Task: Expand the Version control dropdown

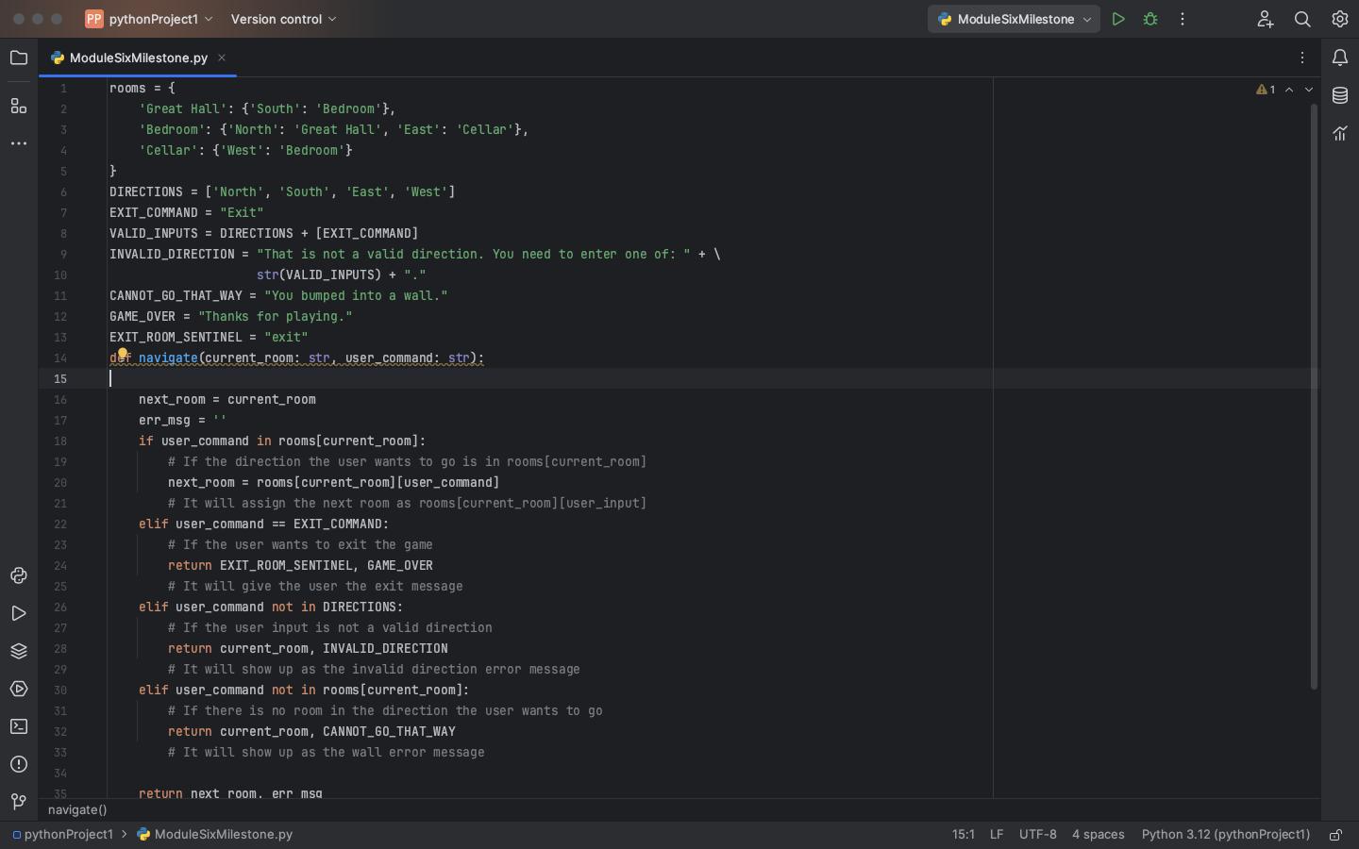Action: click(283, 19)
